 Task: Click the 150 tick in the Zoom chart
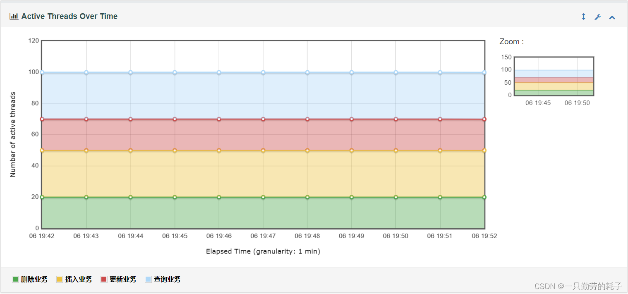click(506, 57)
